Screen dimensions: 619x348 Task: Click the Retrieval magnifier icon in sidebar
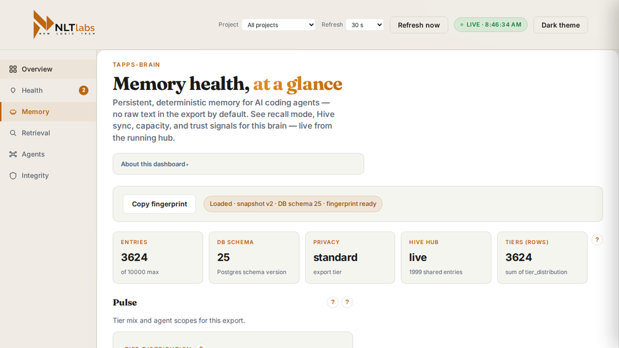[x=13, y=133]
